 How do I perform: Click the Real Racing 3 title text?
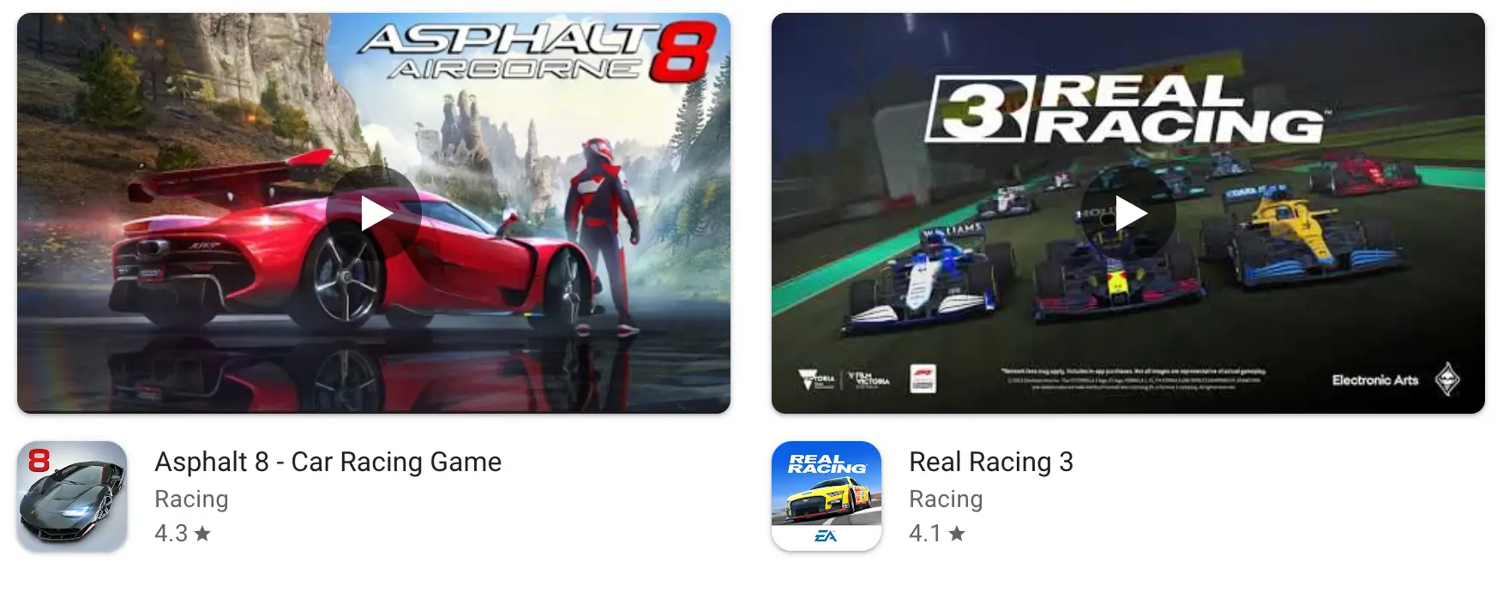[x=991, y=462]
